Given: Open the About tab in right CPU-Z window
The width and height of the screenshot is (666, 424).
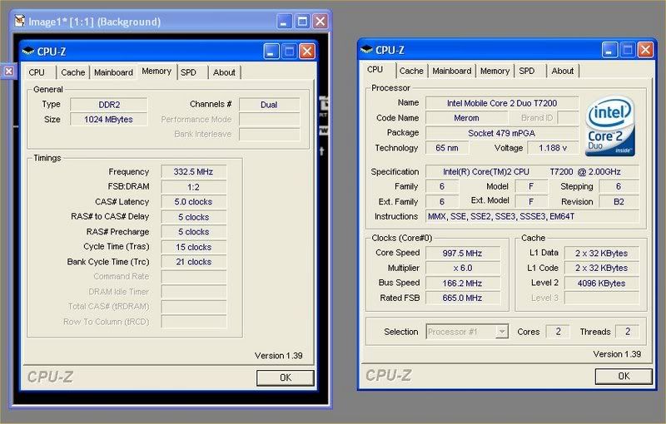Looking at the screenshot, I should point(563,71).
